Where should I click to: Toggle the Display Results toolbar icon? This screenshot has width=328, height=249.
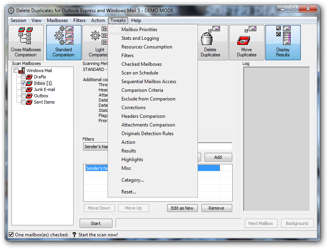(x=283, y=43)
